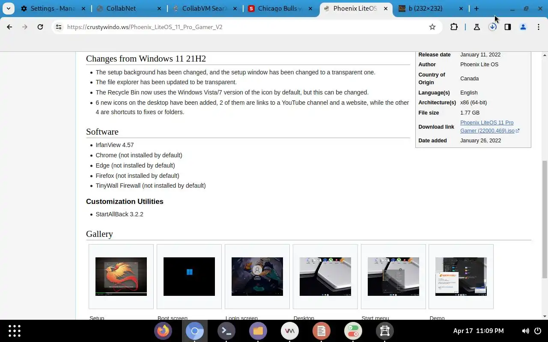The height and width of the screenshot is (342, 548).
Task: Open the tab search dropdown arrow
Action: 8,9
